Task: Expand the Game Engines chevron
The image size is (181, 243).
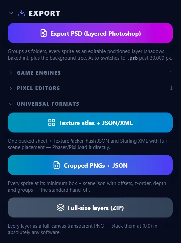Action: coord(11,73)
